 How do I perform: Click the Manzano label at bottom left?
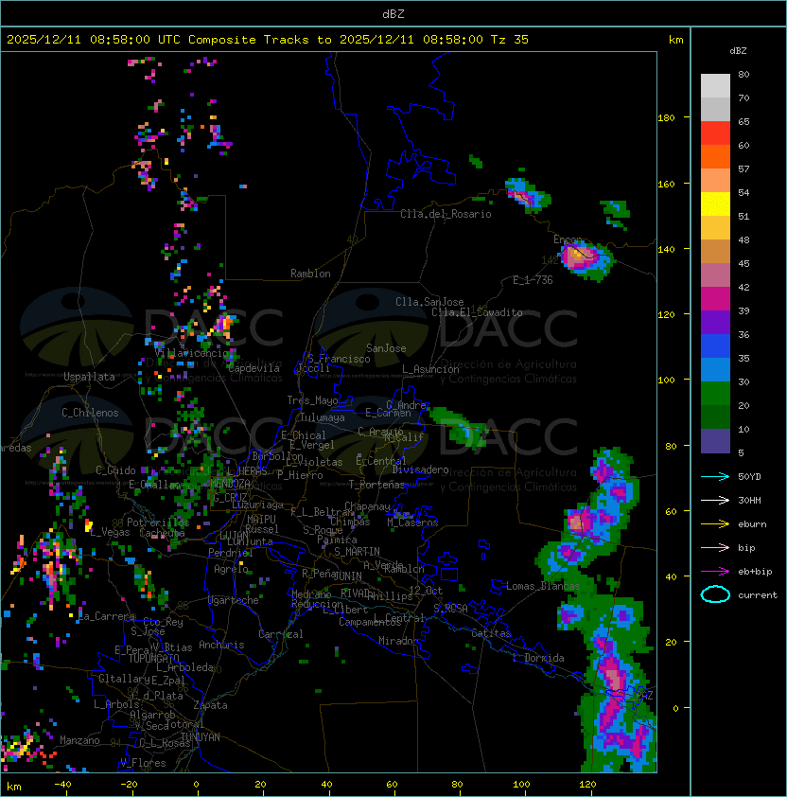(79, 740)
